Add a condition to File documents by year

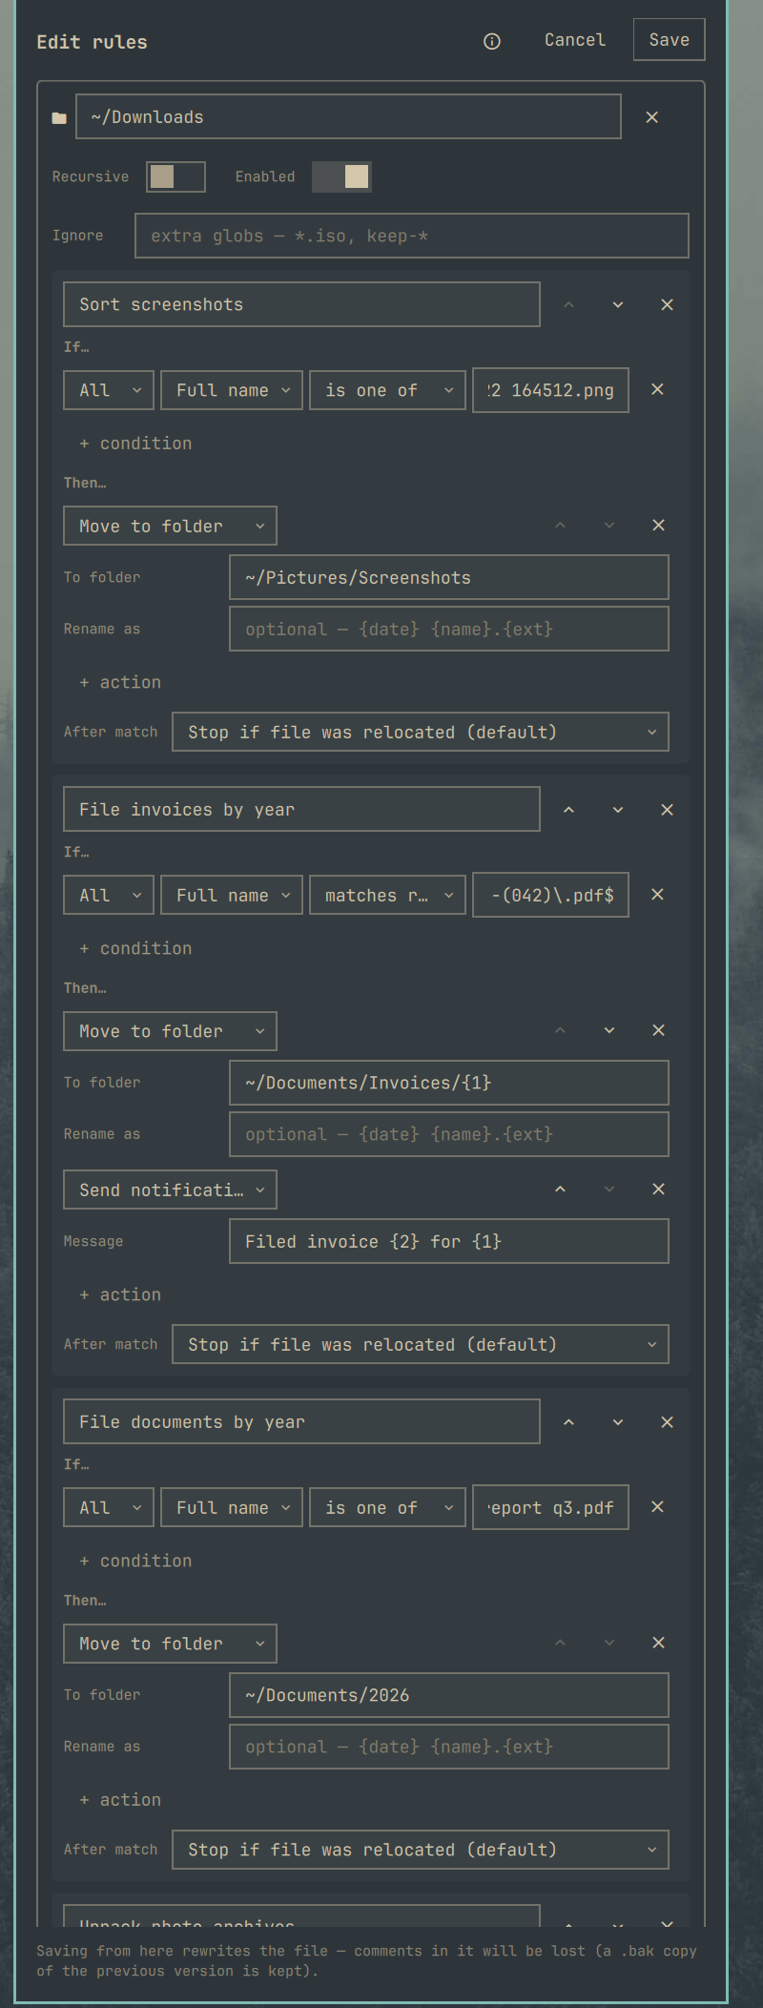click(x=135, y=1561)
